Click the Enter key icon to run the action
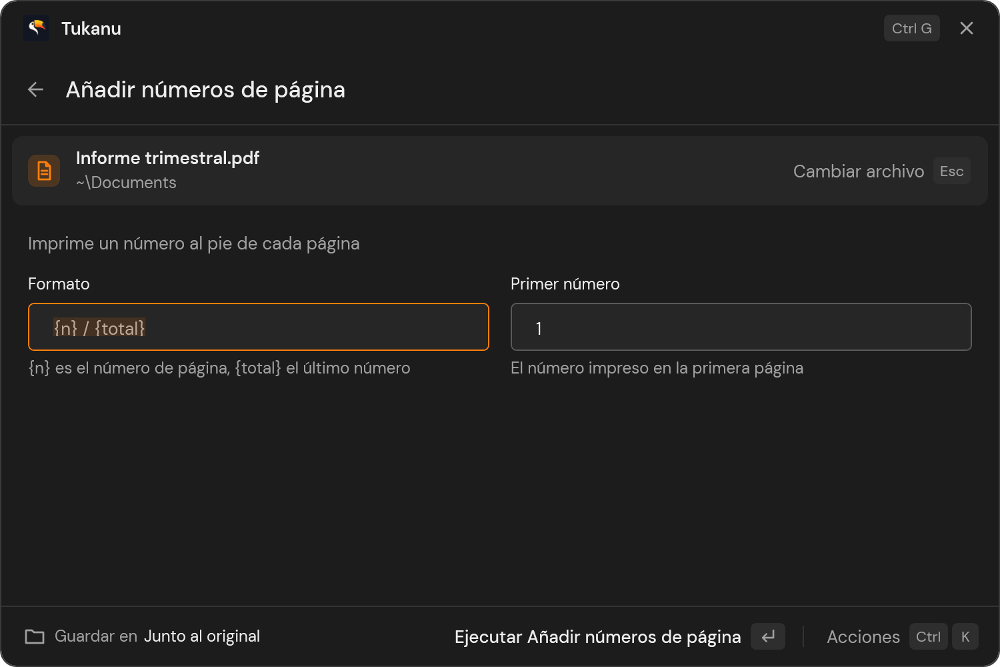Image resolution: width=1000 pixels, height=667 pixels. click(768, 636)
